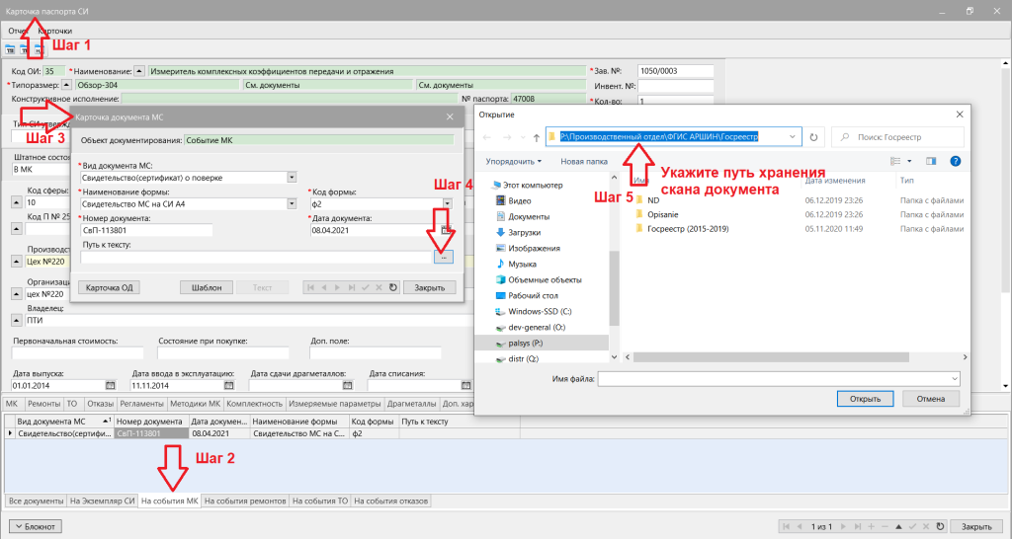Click Закрыть in Карточка документа МС dialog
This screenshot has width=1012, height=539.
[x=430, y=287]
